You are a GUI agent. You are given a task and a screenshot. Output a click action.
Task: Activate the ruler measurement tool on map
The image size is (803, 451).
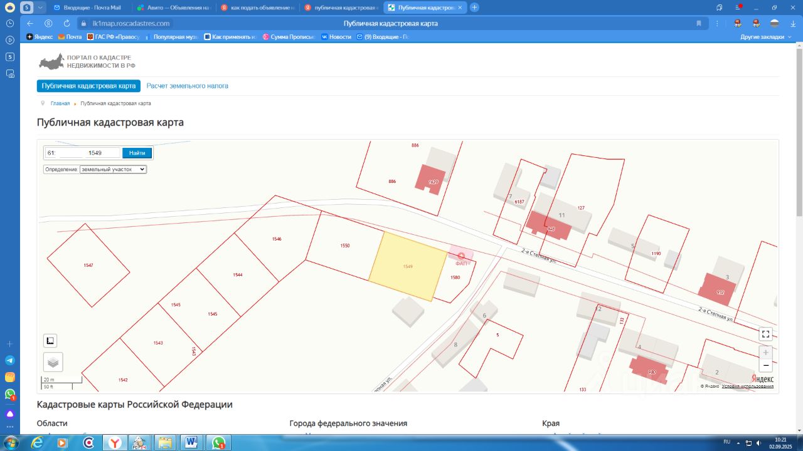(x=50, y=341)
